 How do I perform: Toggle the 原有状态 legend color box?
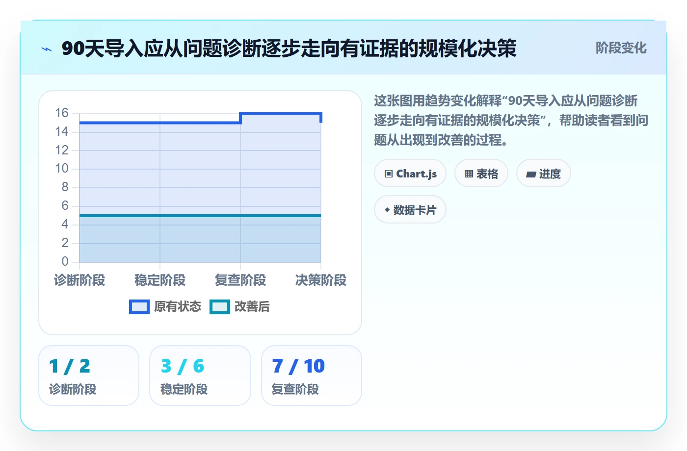[139, 307]
